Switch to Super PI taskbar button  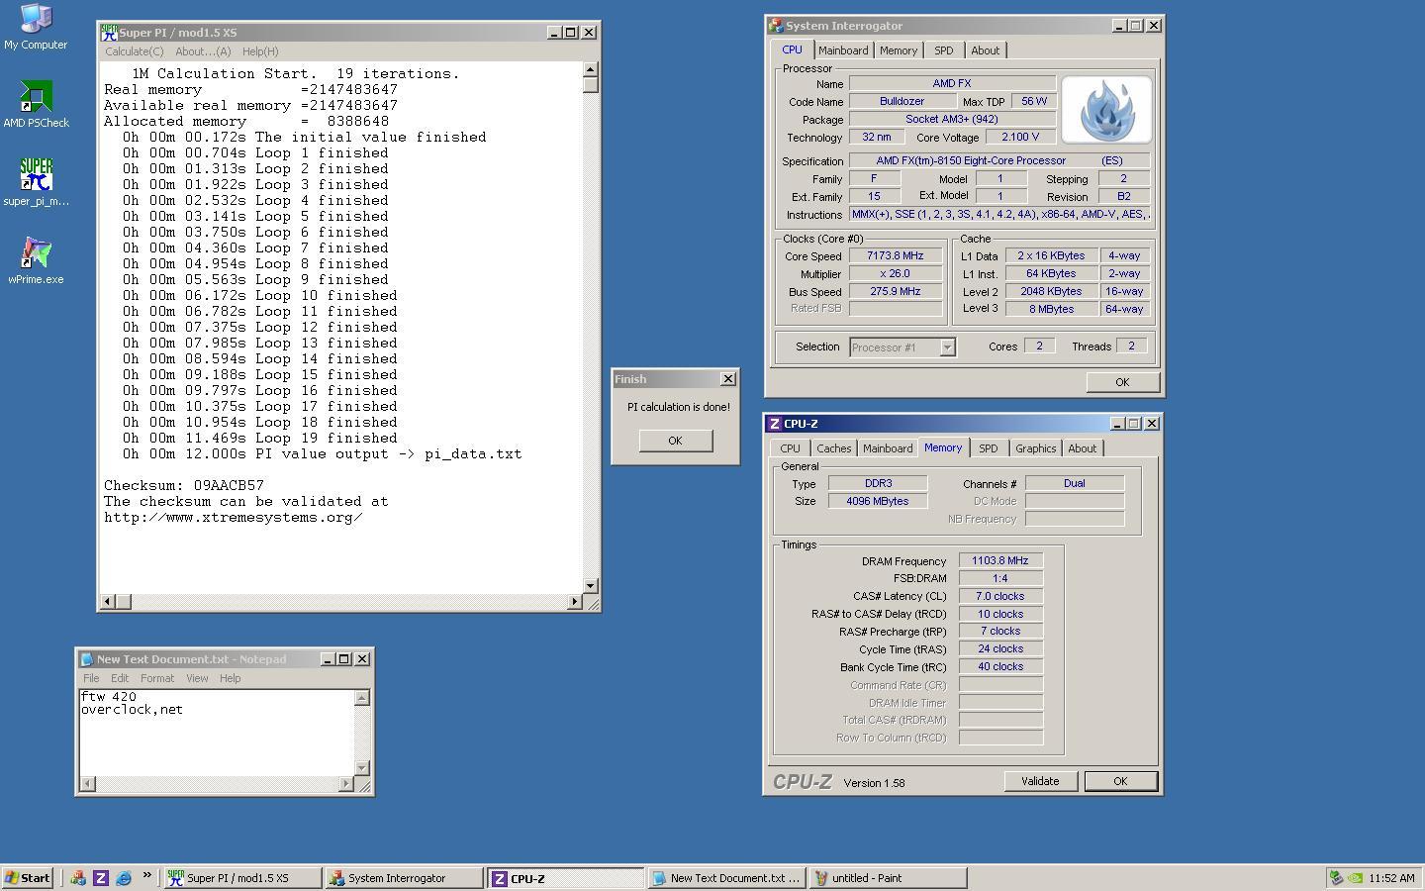click(242, 878)
